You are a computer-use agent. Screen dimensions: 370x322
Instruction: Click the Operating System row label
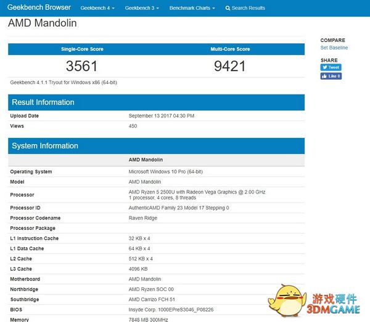(31, 172)
